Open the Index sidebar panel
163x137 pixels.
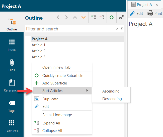click(x=12, y=45)
